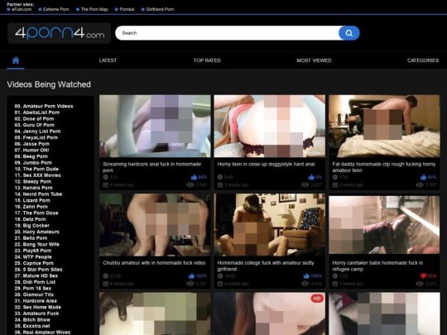Click the clock duration icon on the Chubby amateur wife card
Screen dimensions: 447x335
[x=105, y=275]
